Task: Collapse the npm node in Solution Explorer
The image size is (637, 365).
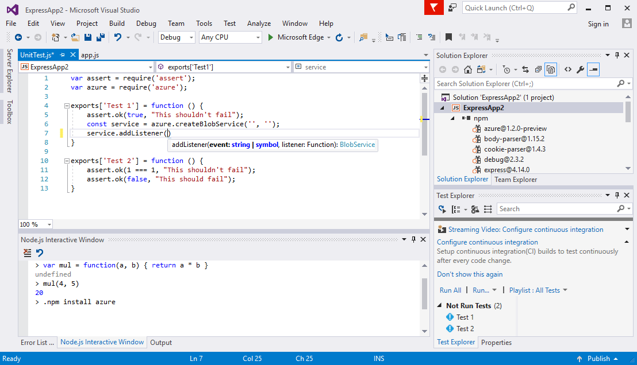Action: [452, 118]
